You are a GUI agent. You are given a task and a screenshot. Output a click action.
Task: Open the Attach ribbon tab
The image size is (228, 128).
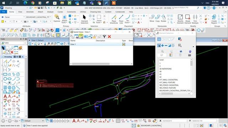click(x=40, y=12)
